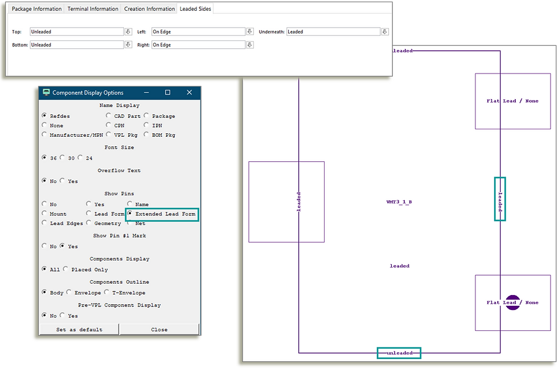Click the Top field showing Unleaded

click(x=77, y=32)
